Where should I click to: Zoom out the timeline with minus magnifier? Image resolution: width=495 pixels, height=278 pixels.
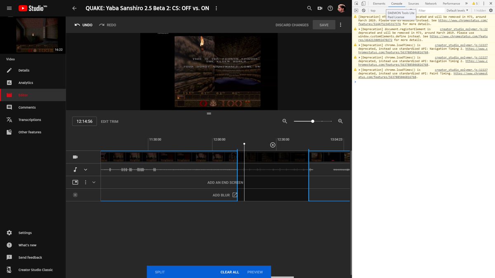(285, 121)
